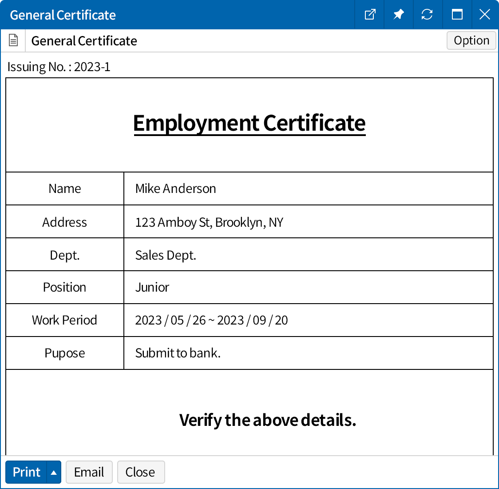This screenshot has width=499, height=489.
Task: Open the Option menu
Action: click(x=471, y=40)
